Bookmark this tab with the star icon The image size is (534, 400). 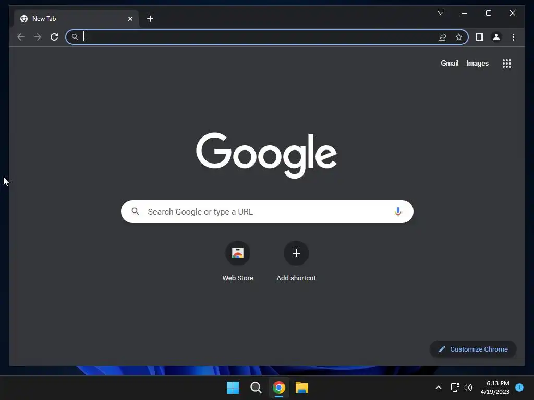(459, 37)
